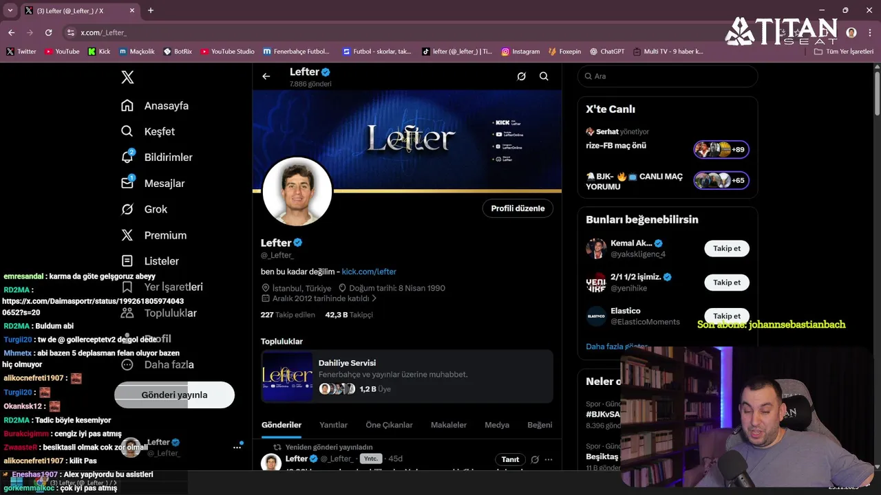This screenshot has width=881, height=495.
Task: Click the X logo in sidebar
Action: click(127, 77)
